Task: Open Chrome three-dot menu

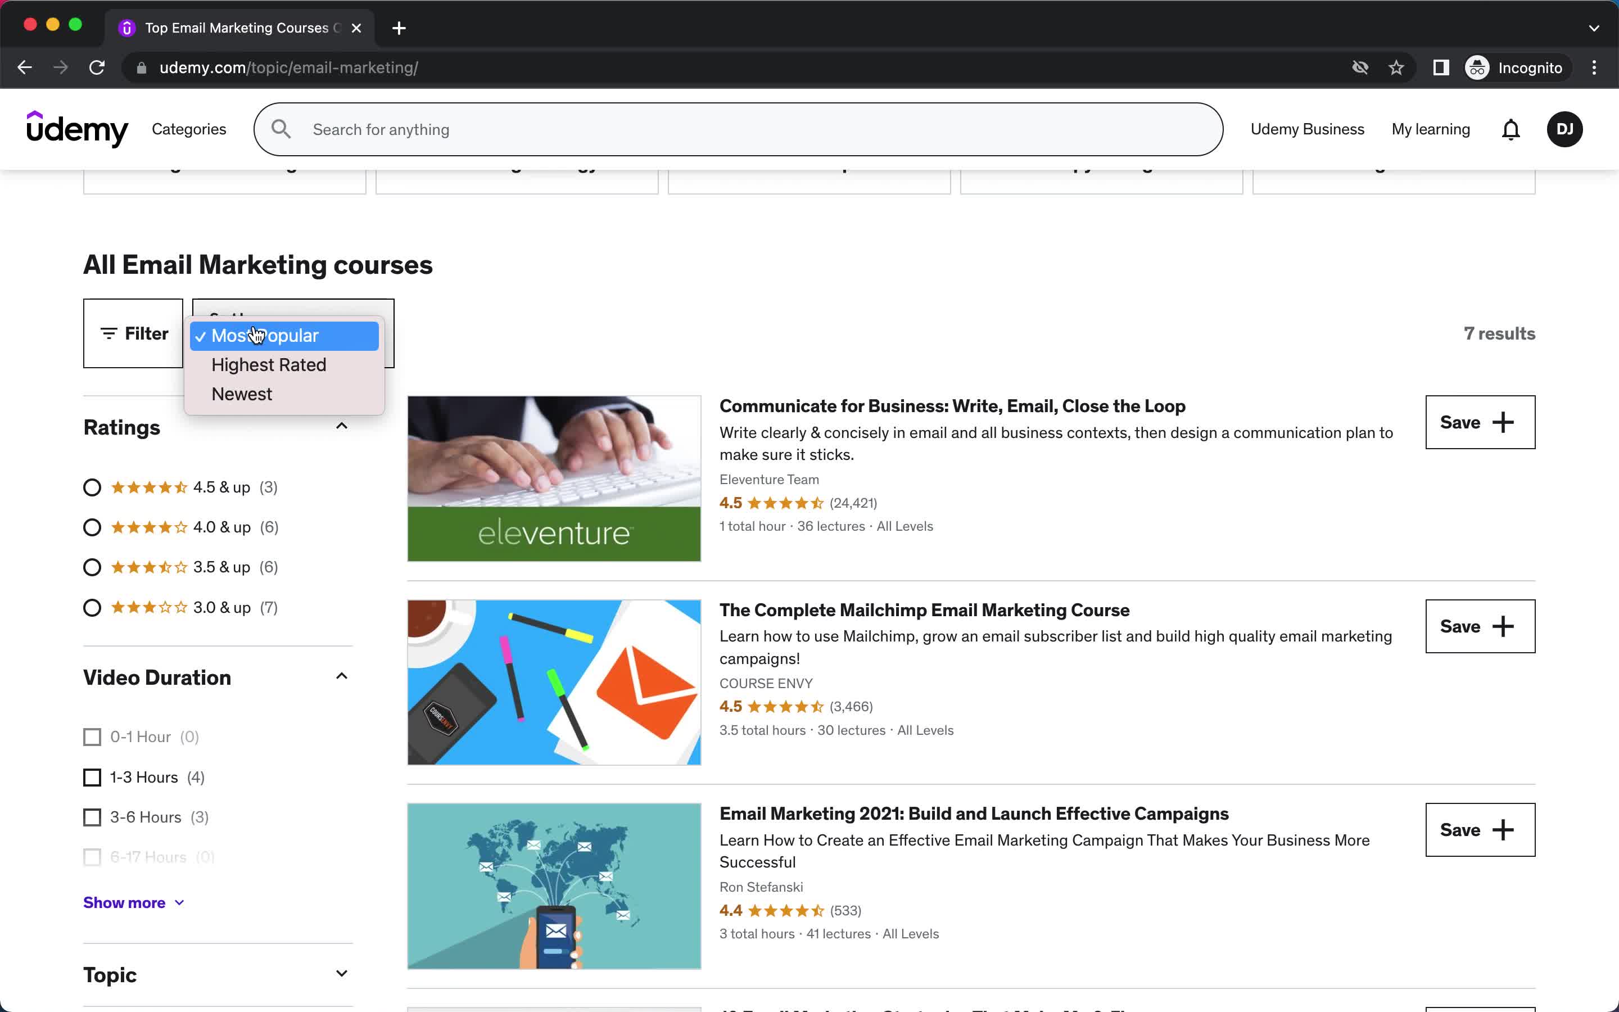Action: click(x=1594, y=67)
